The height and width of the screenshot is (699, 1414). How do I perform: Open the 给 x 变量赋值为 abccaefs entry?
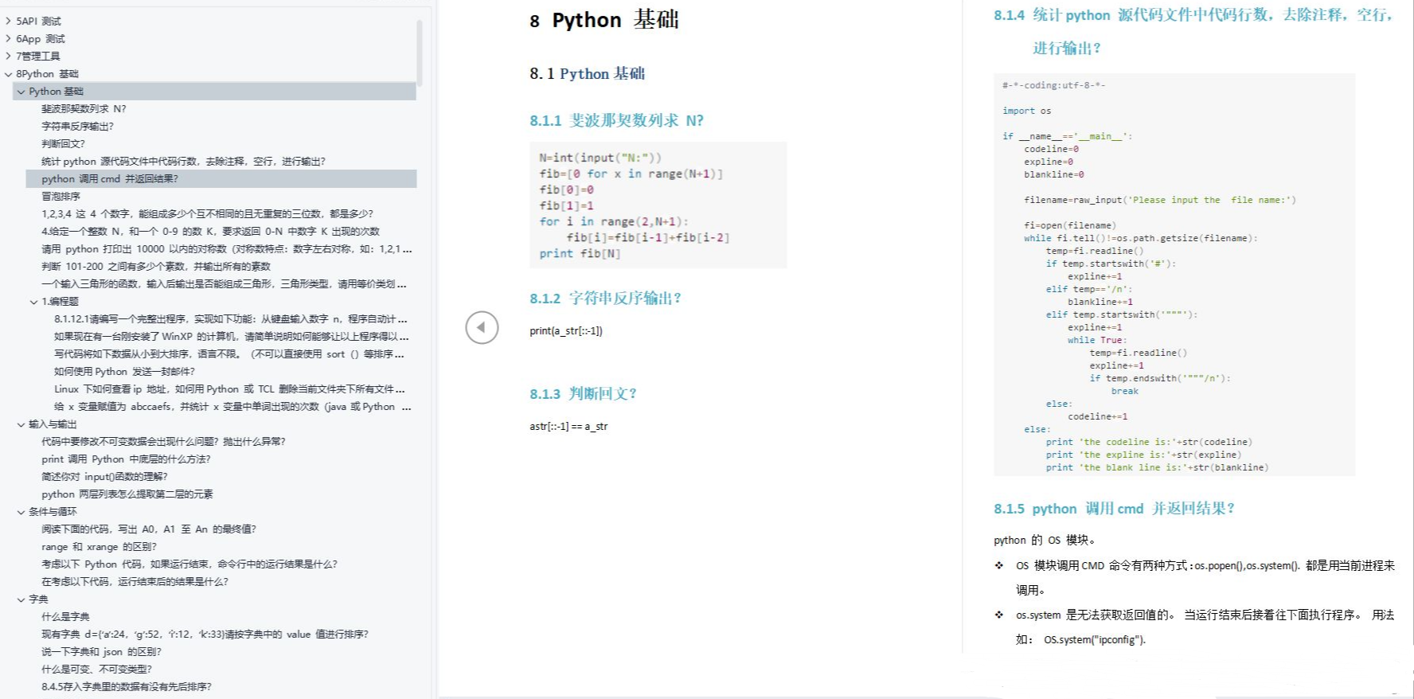[232, 407]
